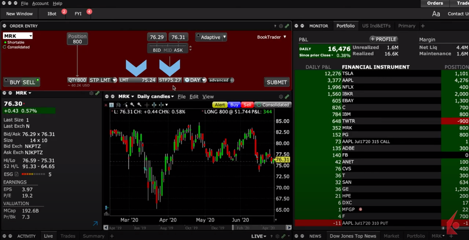Switch to the Trades tab at the bottom

68,236
